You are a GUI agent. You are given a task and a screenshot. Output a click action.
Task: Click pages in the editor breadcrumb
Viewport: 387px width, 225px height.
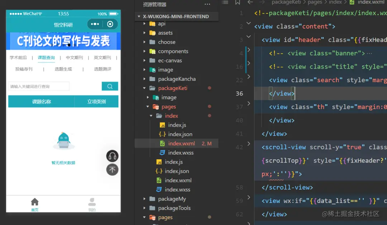click(315, 2)
